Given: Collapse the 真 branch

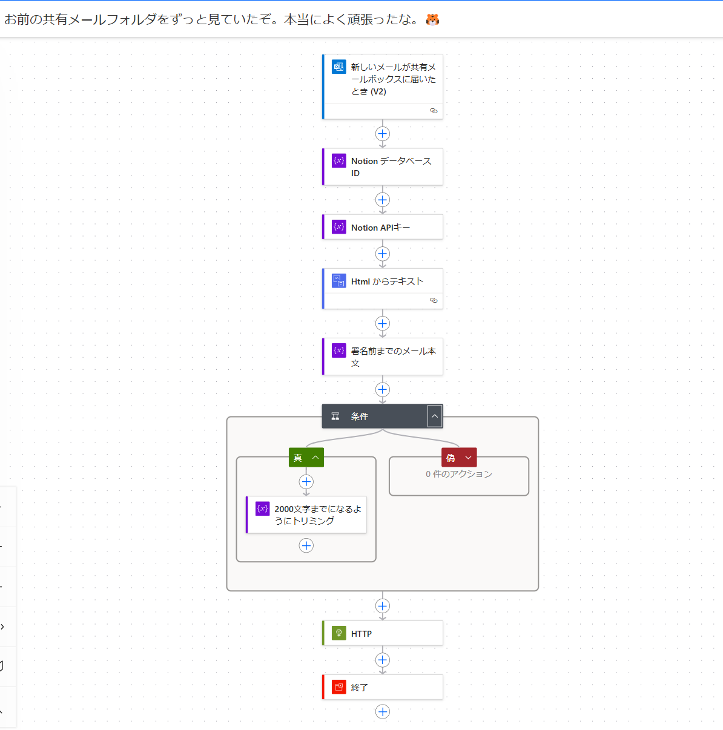Looking at the screenshot, I should [315, 458].
